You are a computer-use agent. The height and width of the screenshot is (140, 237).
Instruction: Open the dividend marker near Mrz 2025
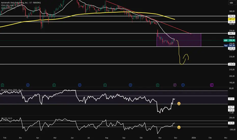point(28,85)
